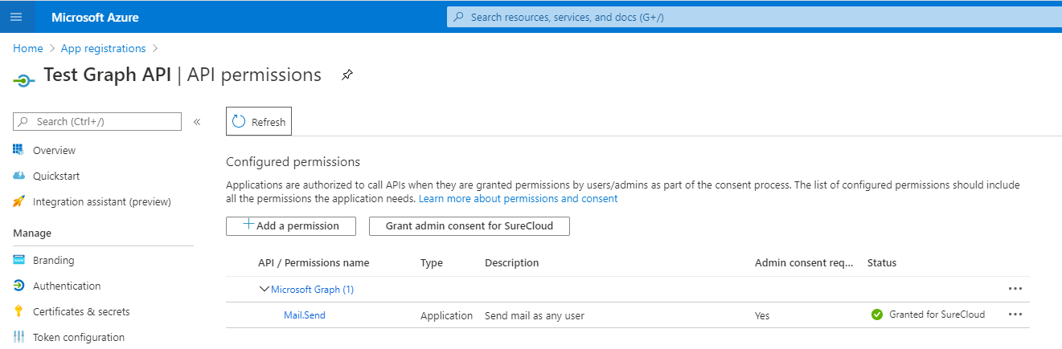The height and width of the screenshot is (349, 1062).
Task: Click the Token configuration icon
Action: (x=18, y=337)
